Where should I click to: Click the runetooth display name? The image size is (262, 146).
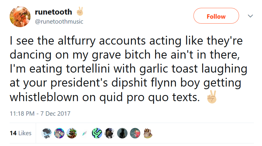click(x=53, y=12)
